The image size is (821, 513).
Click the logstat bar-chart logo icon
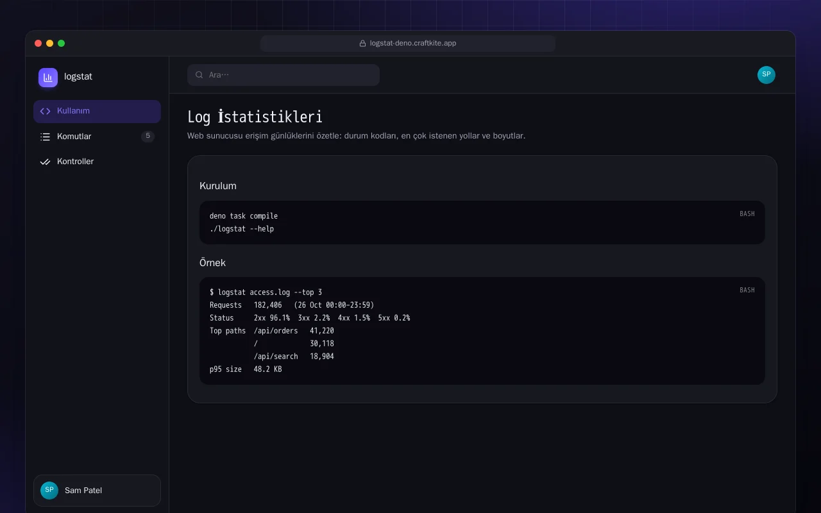tap(48, 78)
